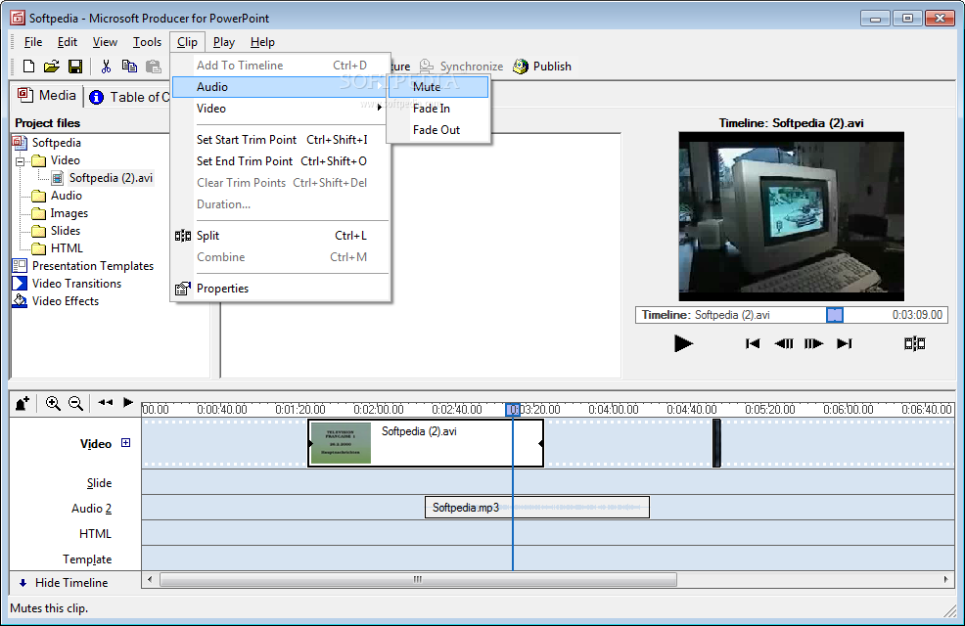Step one frame forward in preview

[x=813, y=343]
